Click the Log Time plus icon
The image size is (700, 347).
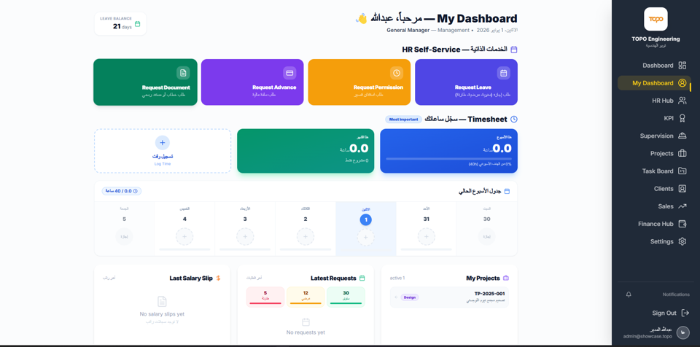(x=162, y=142)
